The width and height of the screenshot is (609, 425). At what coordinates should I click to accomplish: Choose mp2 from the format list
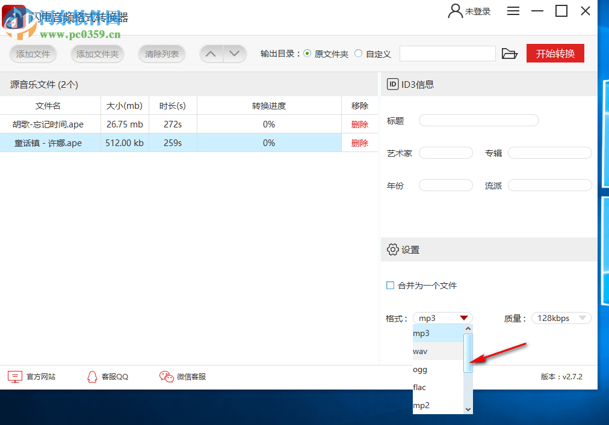coord(438,405)
